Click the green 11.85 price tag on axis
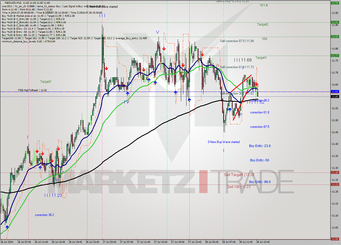The width and height of the screenshot is (341, 245). click(335, 37)
